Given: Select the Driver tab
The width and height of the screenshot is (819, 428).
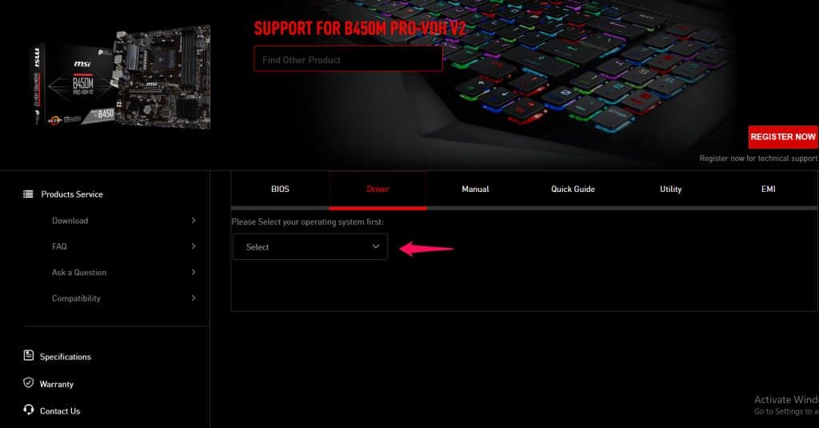Looking at the screenshot, I should 378,190.
